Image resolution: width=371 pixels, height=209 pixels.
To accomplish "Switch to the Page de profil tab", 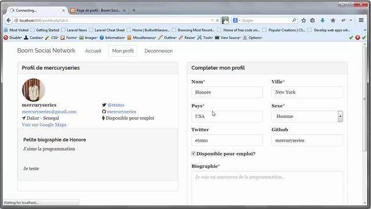I will (98, 10).
